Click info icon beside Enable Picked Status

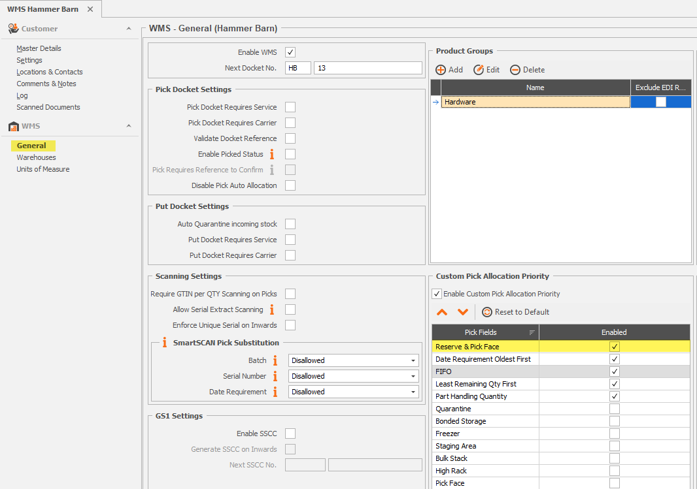click(x=272, y=154)
